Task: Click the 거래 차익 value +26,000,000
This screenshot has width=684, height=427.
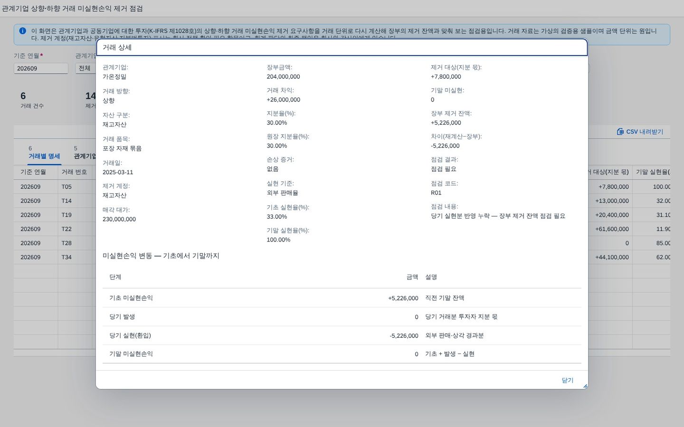Action: [x=283, y=100]
